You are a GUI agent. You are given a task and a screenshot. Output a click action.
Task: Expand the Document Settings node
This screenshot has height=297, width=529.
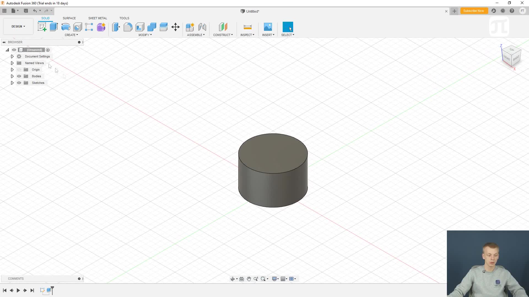tap(12, 56)
